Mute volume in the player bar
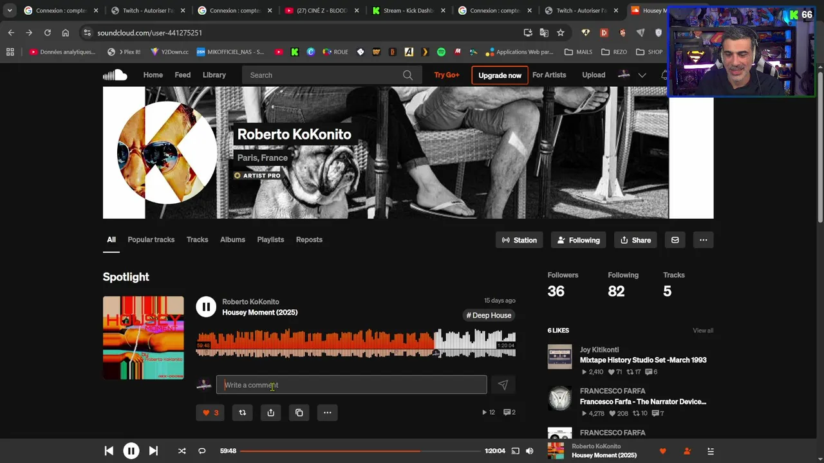The image size is (824, 463). click(529, 451)
